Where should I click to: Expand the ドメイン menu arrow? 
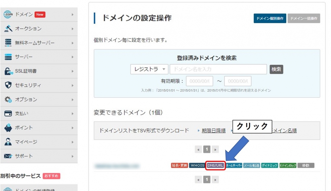(72, 15)
